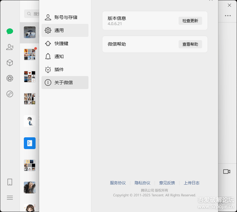The image size is (237, 212).
Task: Select 快捷键 settings section
Action: click(x=65, y=43)
